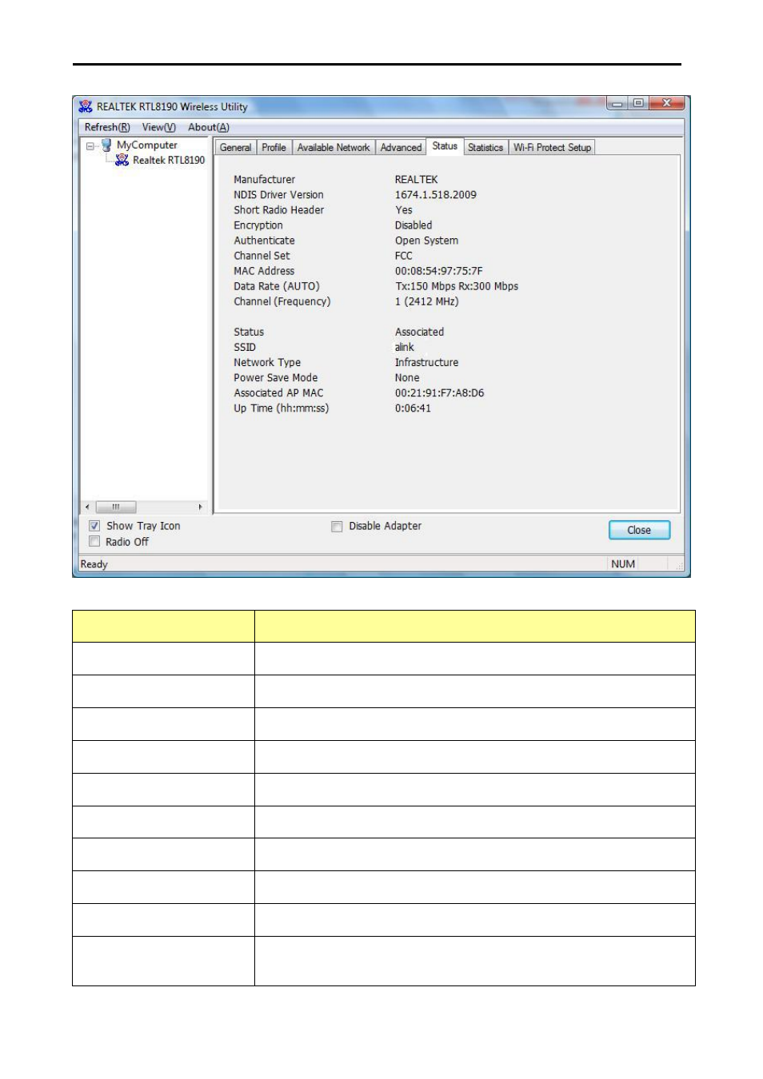Open the Wi-Fi Protect Setup tab
The image size is (763, 1079).
click(553, 148)
